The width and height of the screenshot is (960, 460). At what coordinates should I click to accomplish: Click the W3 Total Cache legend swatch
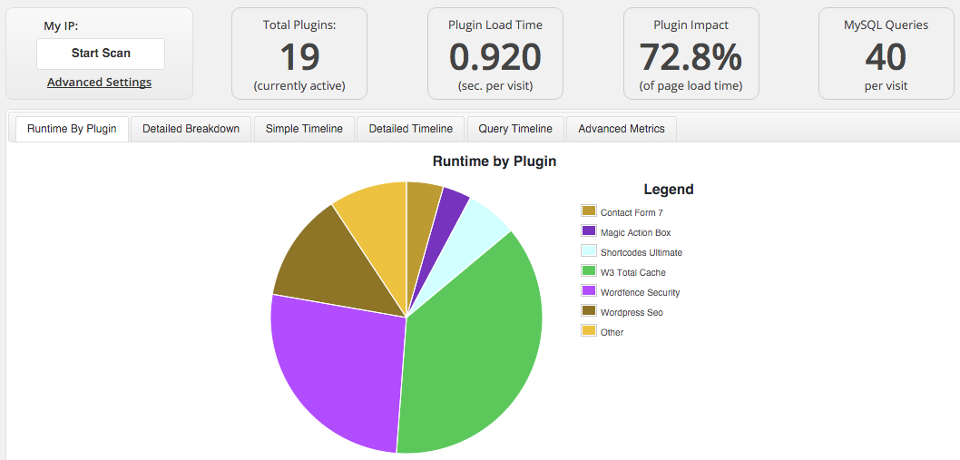tap(588, 270)
